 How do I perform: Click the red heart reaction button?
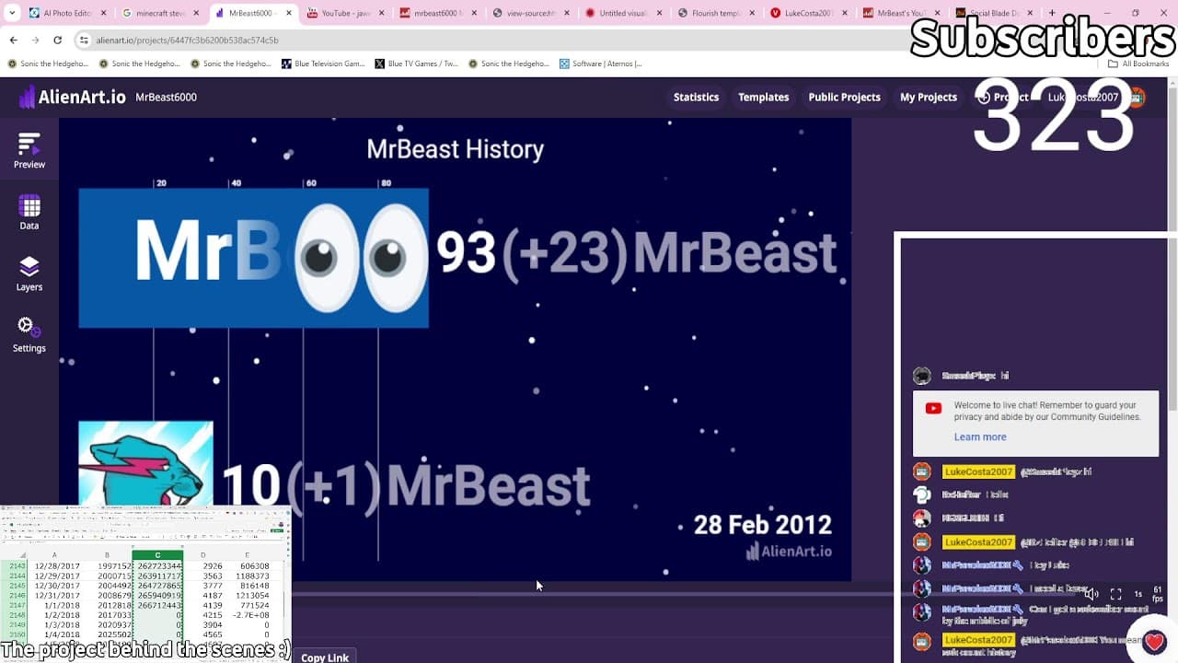[1154, 640]
